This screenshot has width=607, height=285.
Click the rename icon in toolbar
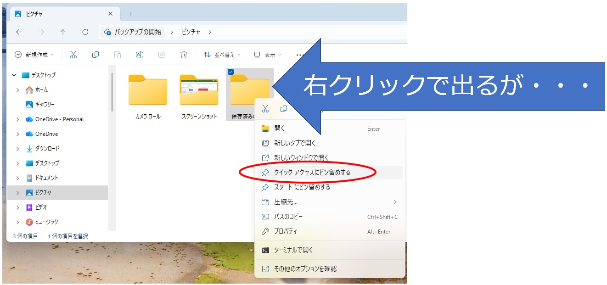point(140,55)
